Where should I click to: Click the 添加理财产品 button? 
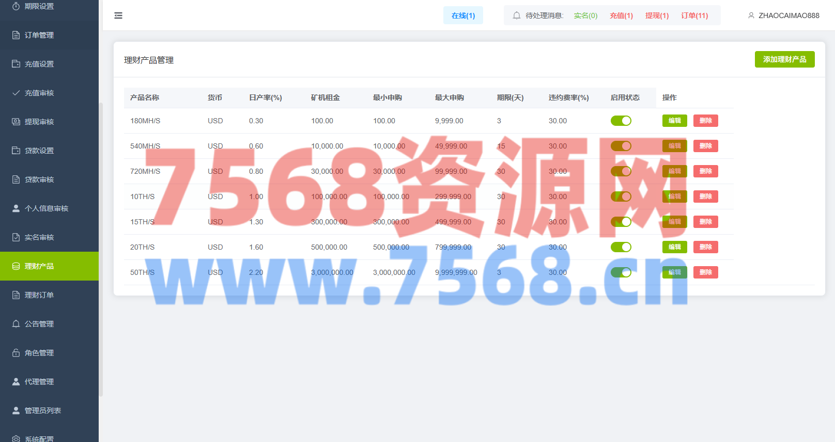coord(784,59)
